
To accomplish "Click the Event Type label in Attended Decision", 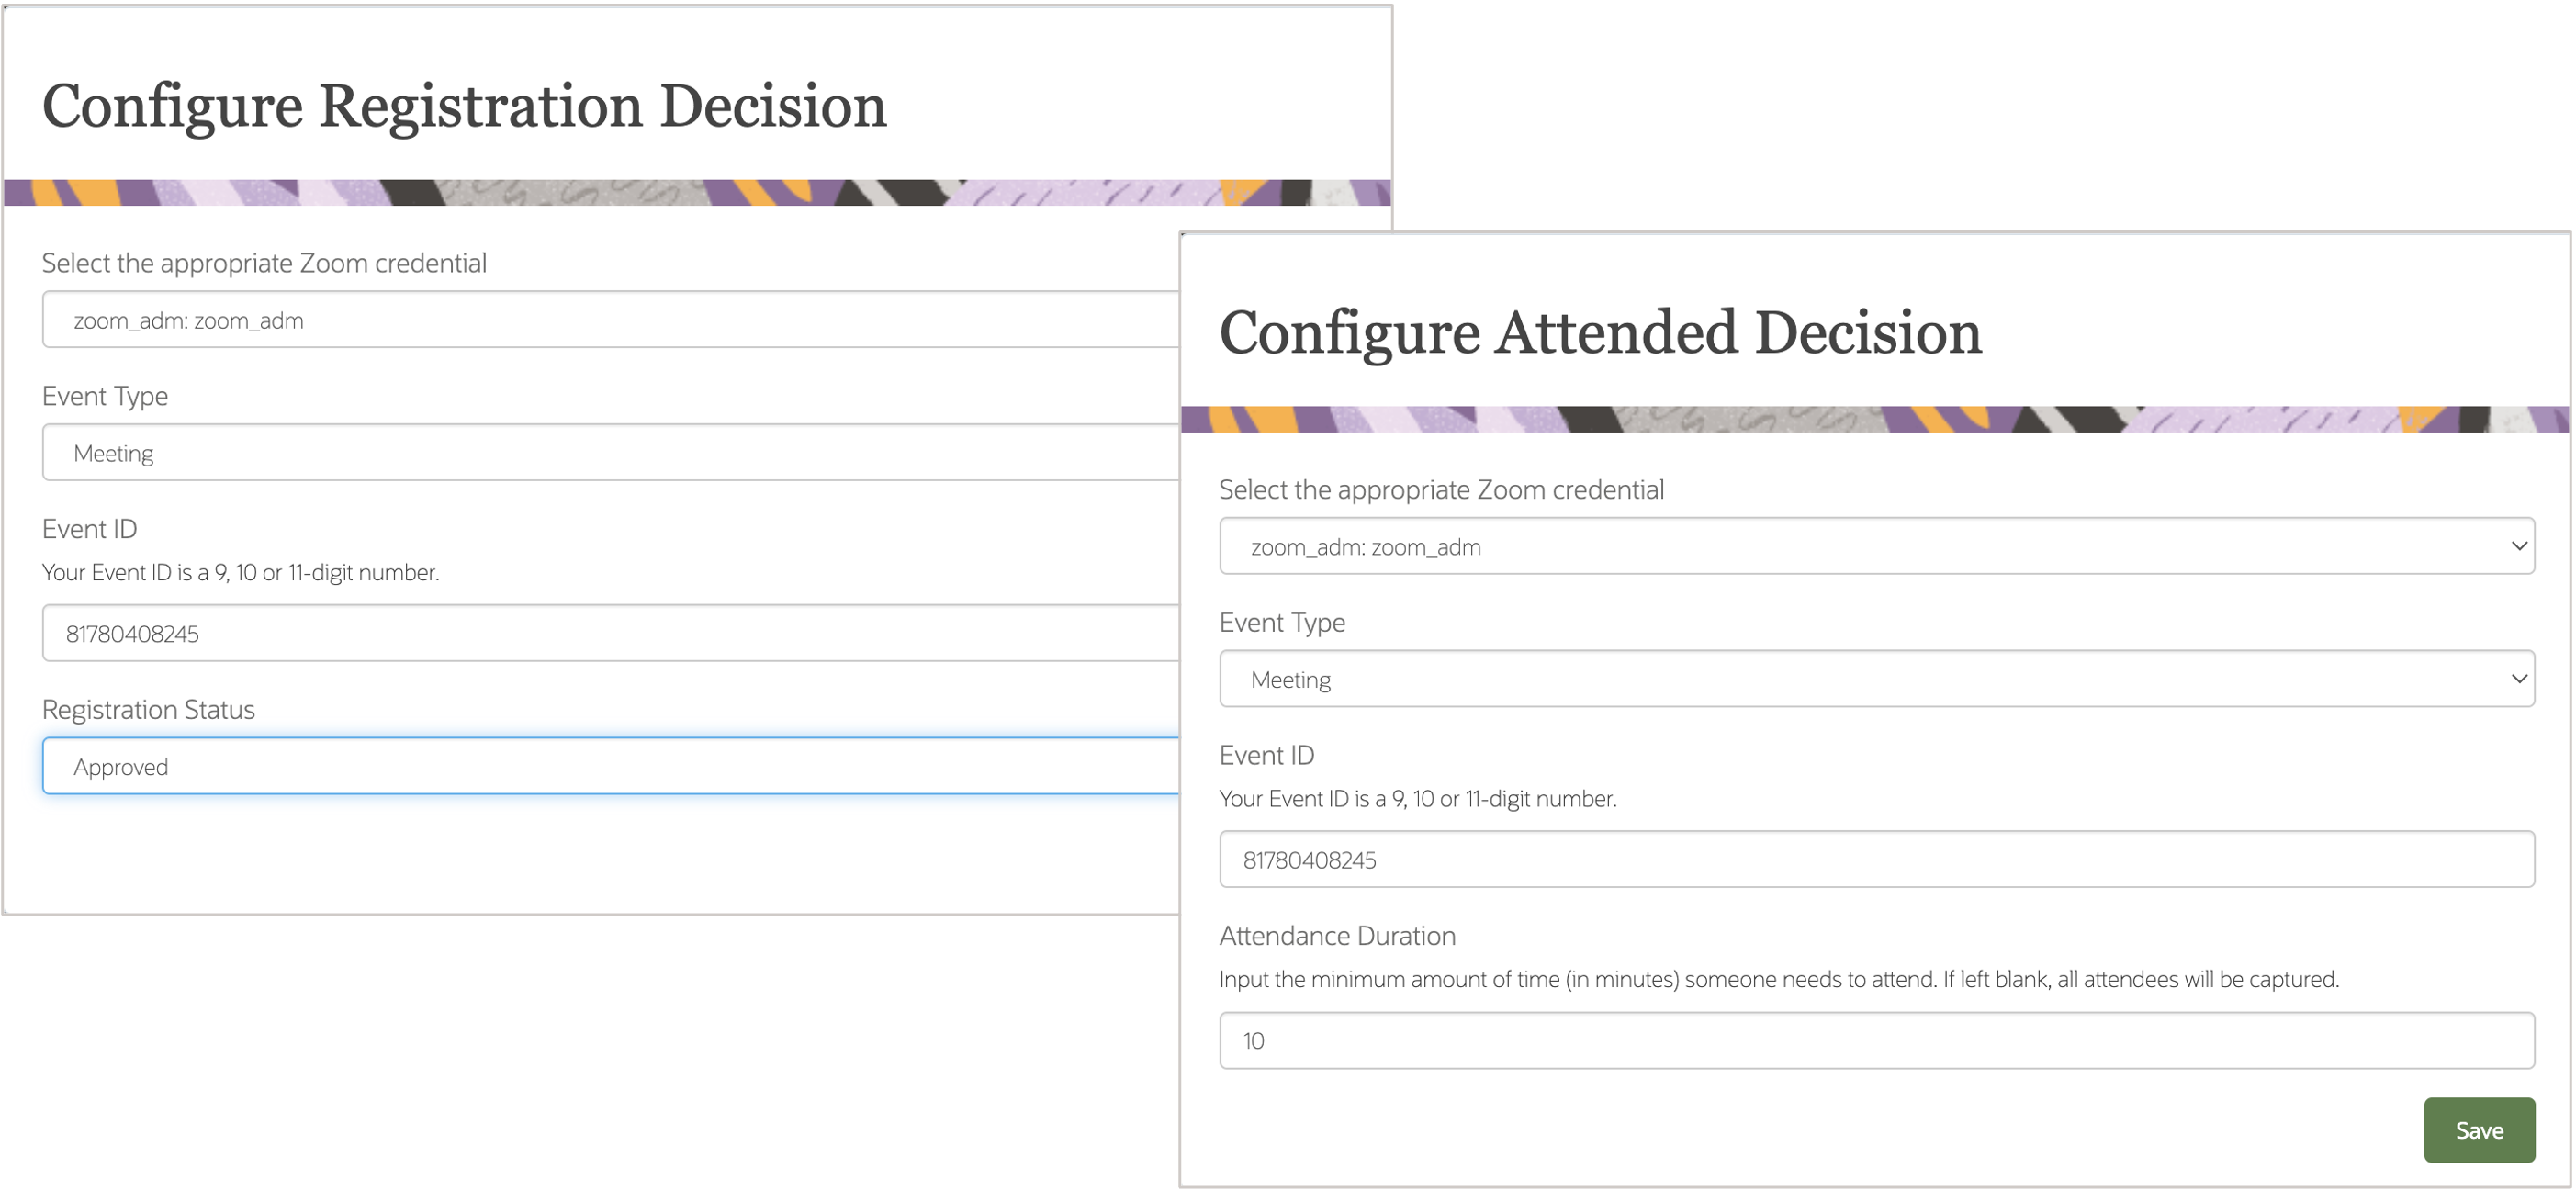I will coord(1281,621).
